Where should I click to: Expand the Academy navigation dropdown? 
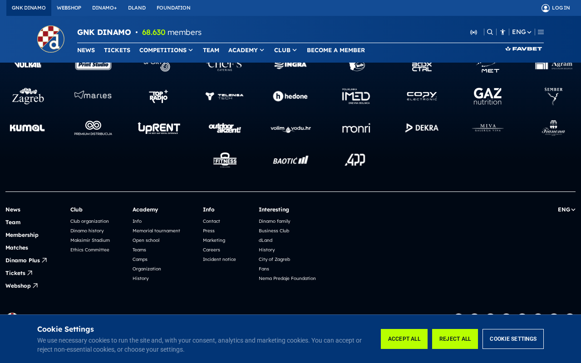(x=246, y=50)
